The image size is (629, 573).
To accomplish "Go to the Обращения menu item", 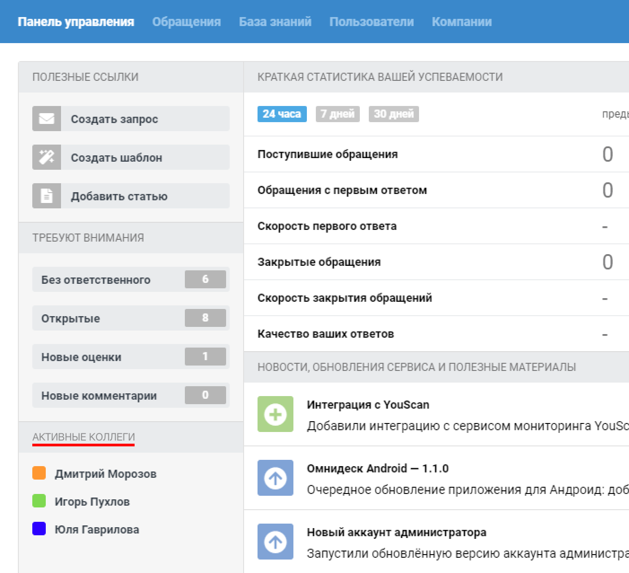I will tap(187, 22).
